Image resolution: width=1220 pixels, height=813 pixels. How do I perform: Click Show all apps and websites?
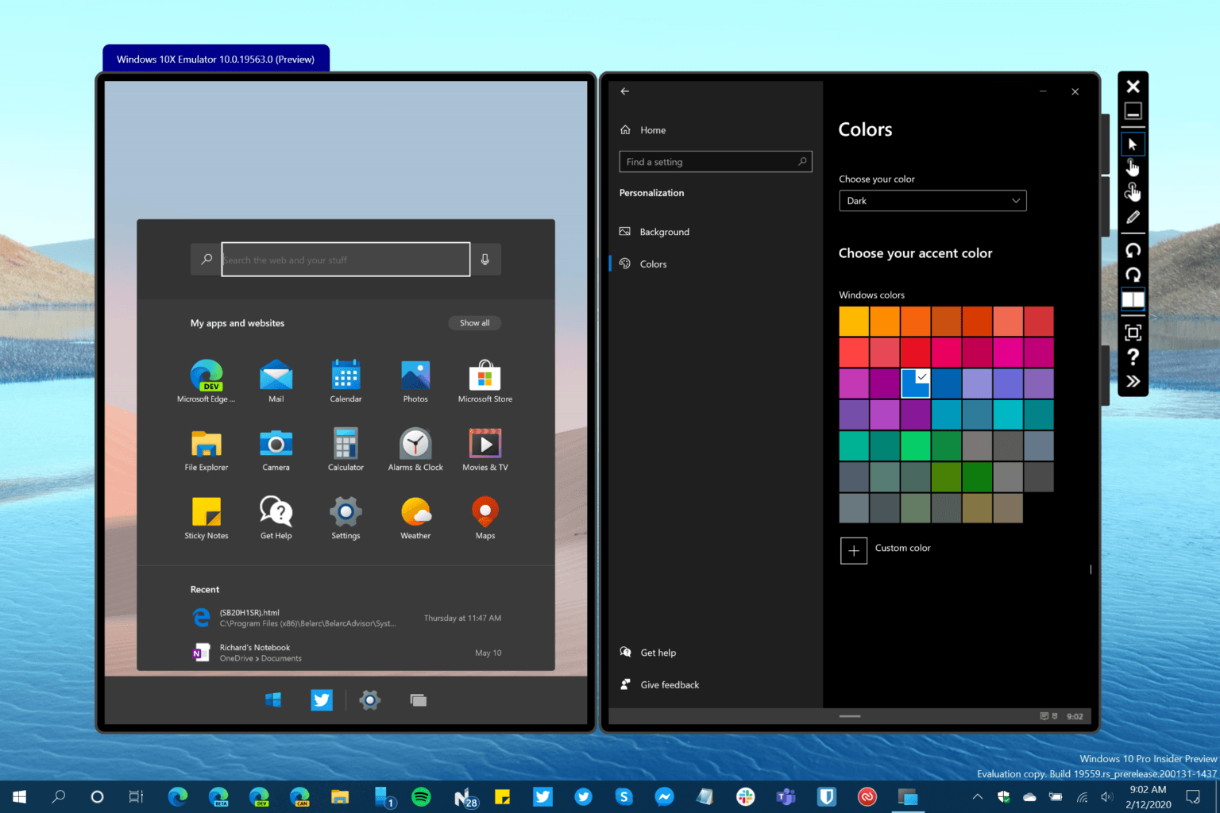[474, 322]
